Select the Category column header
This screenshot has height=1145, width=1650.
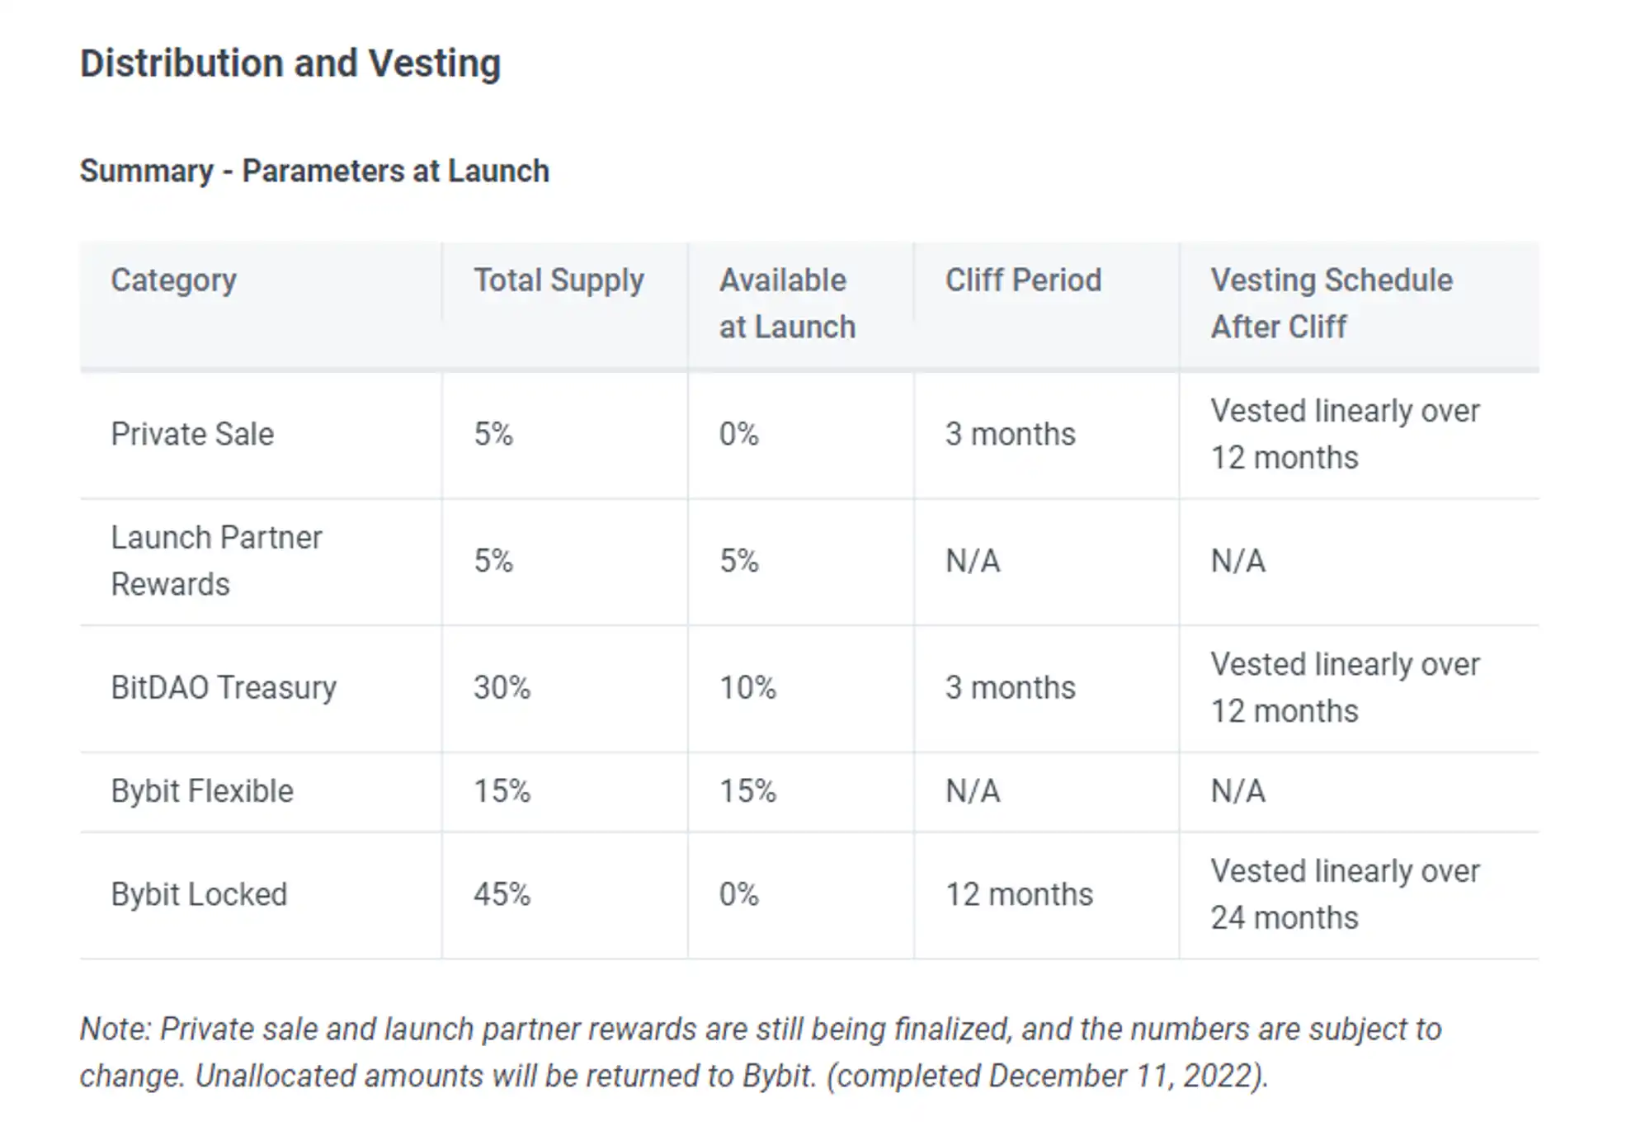pos(173,280)
